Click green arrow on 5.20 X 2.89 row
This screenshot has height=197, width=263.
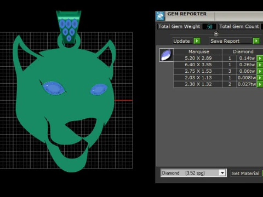260,58
